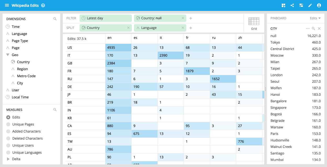The width and height of the screenshot is (327, 167).
Task: Click the add to collection icon
Action: pyautogui.click(x=284, y=5)
